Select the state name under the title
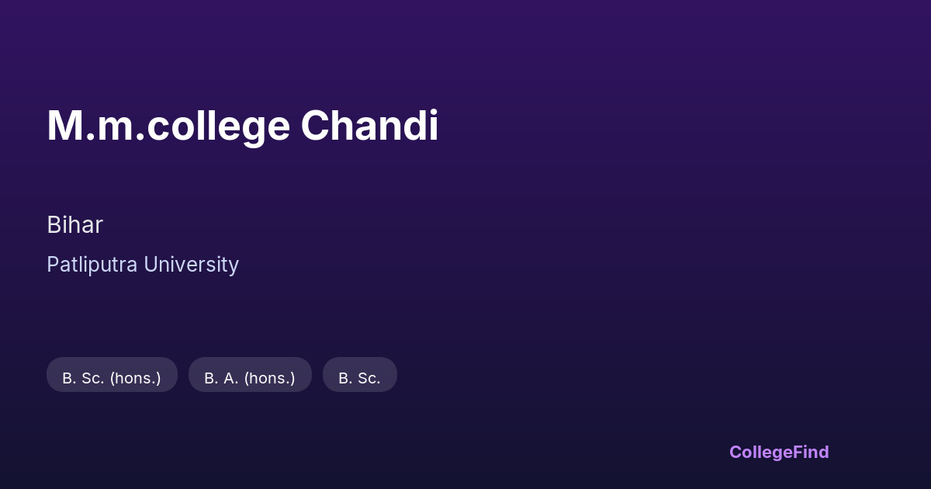Image resolution: width=931 pixels, height=489 pixels. (x=74, y=225)
